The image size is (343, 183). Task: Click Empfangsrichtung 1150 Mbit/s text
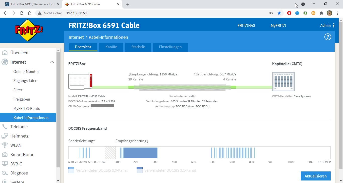pos(153,74)
